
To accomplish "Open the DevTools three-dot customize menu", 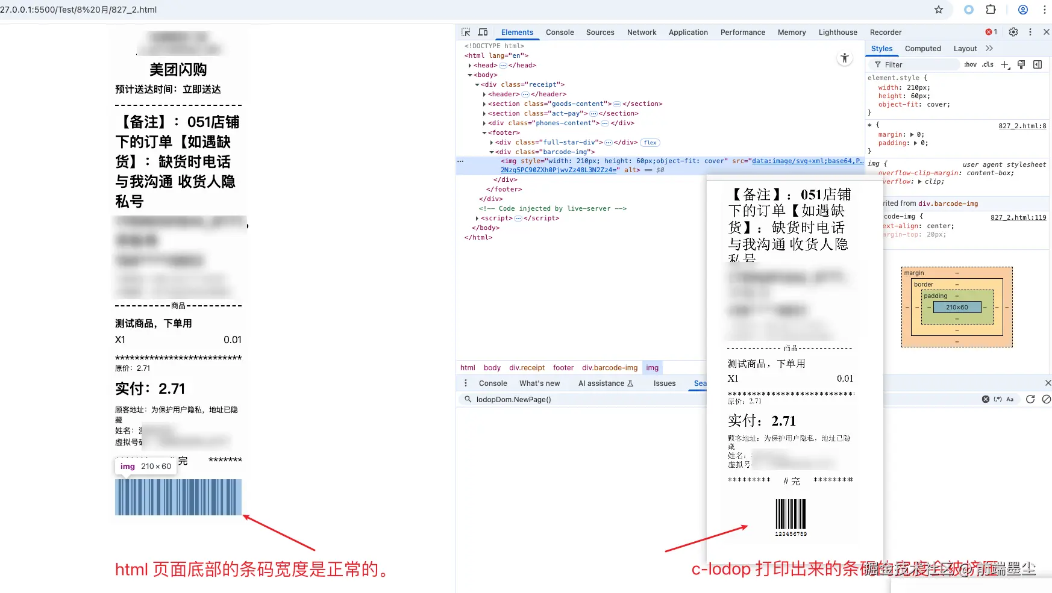I will 1030,32.
